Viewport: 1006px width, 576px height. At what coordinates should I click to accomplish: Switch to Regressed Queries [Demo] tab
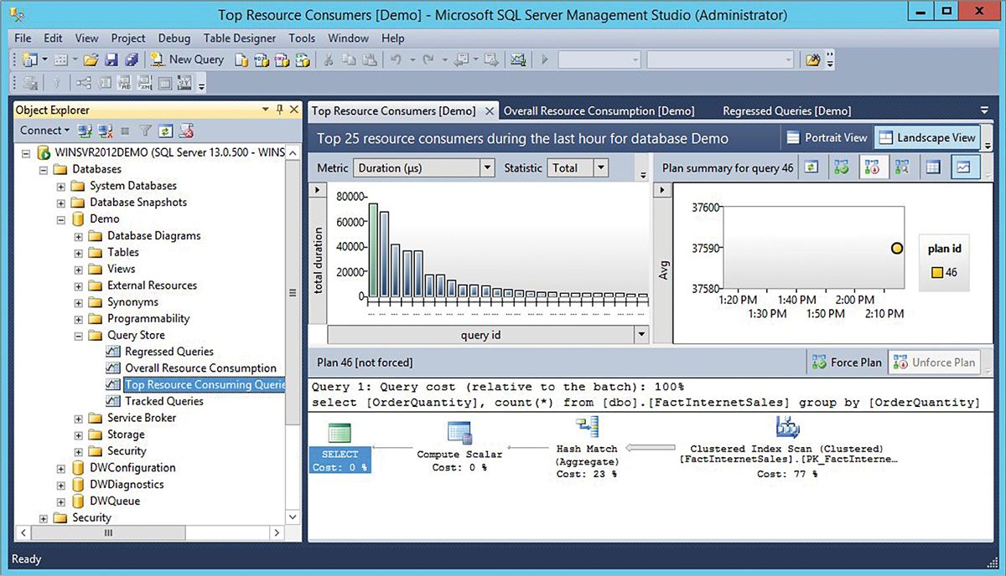[787, 111]
